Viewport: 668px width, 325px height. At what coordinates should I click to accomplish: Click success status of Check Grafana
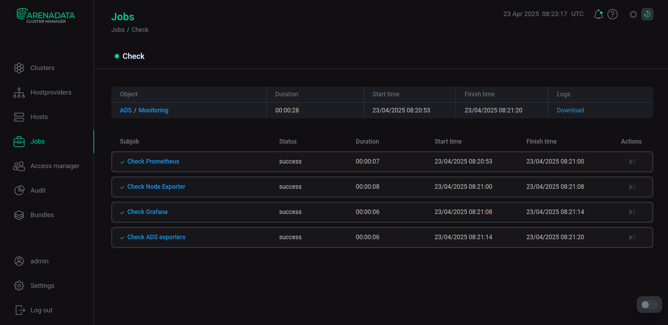[290, 212]
